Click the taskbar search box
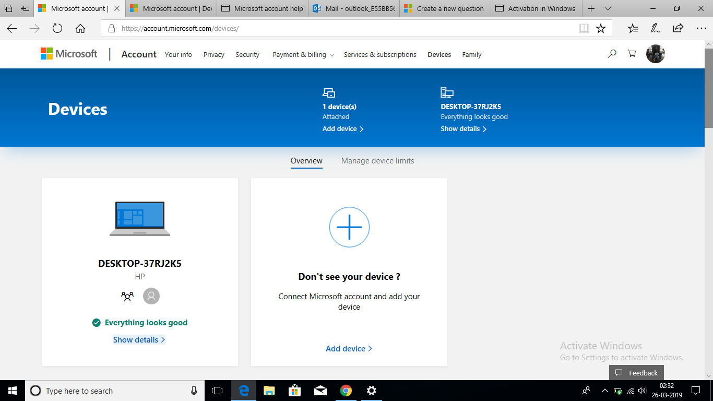This screenshot has width=713, height=401. click(115, 391)
